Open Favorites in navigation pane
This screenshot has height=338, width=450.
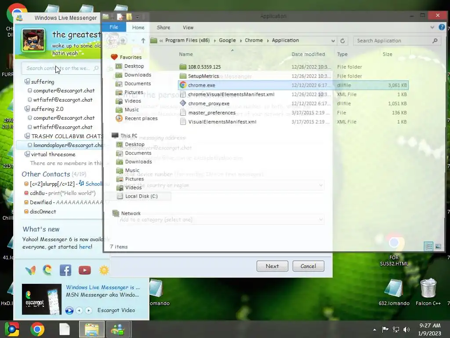click(131, 57)
